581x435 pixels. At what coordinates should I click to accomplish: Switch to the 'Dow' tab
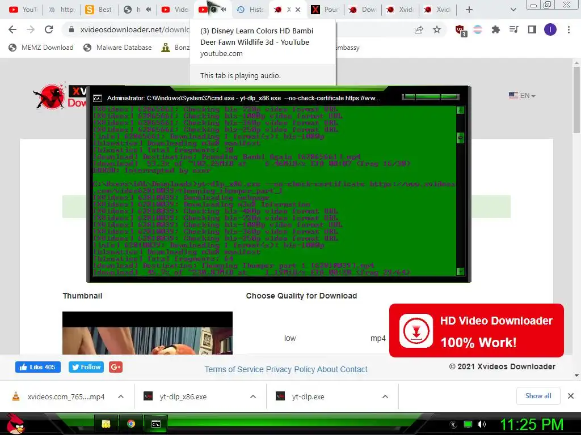pyautogui.click(x=363, y=10)
